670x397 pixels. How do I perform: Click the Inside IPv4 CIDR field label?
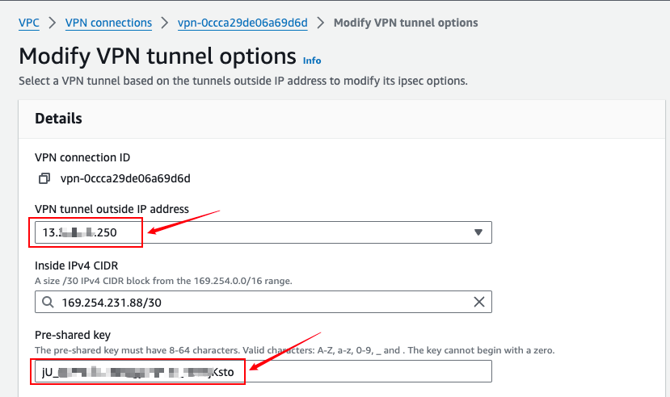coord(77,265)
